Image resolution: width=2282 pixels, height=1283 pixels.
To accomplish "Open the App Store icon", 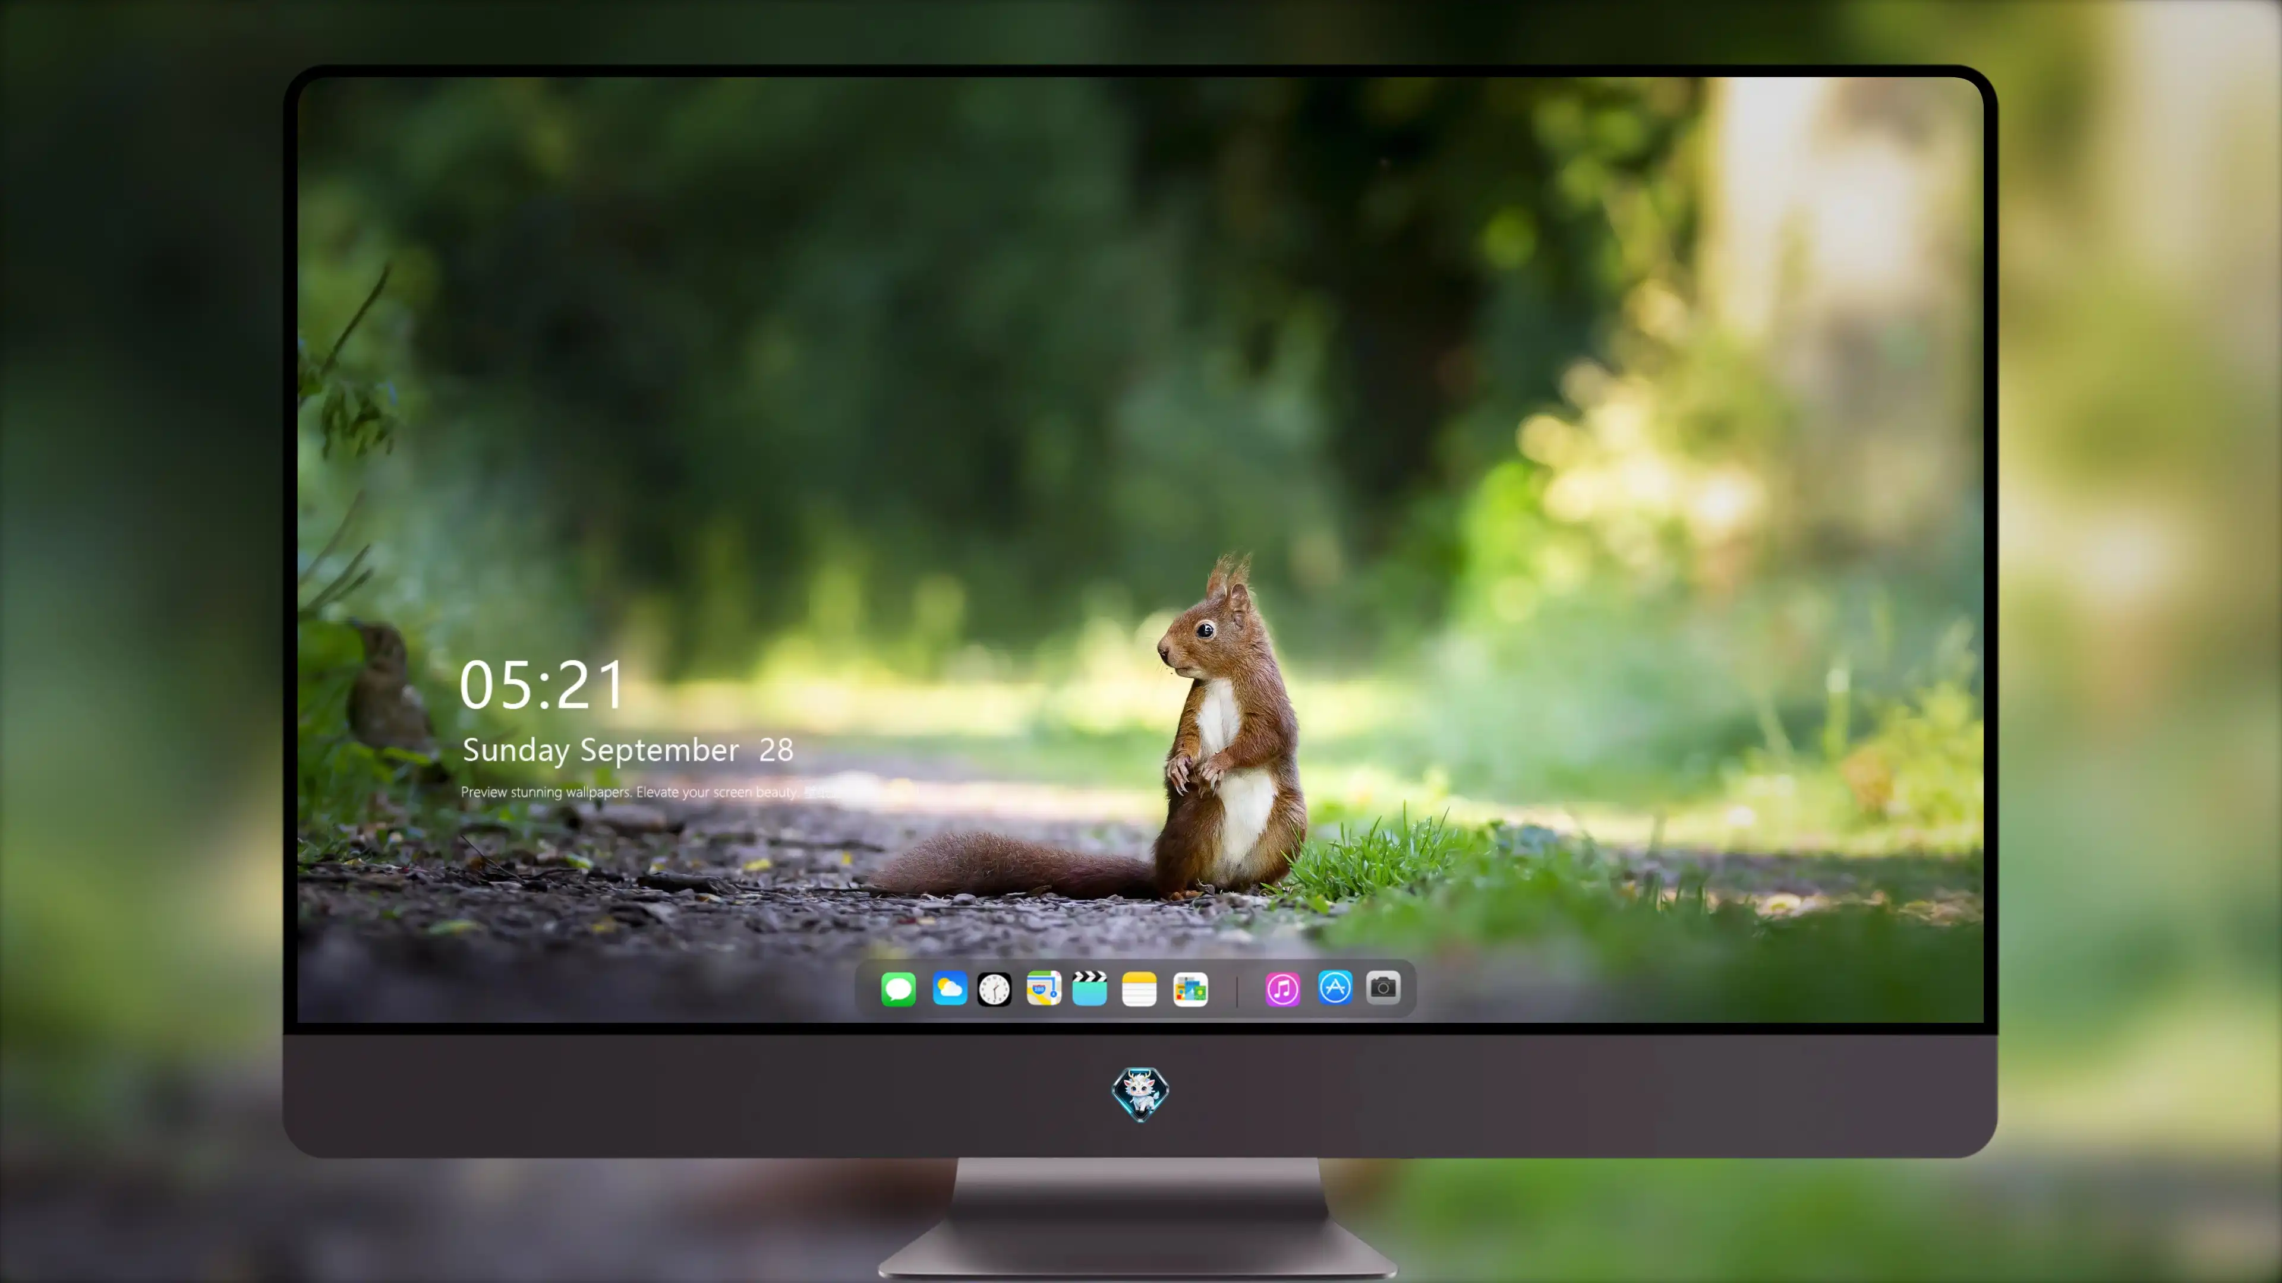I will click(x=1335, y=987).
